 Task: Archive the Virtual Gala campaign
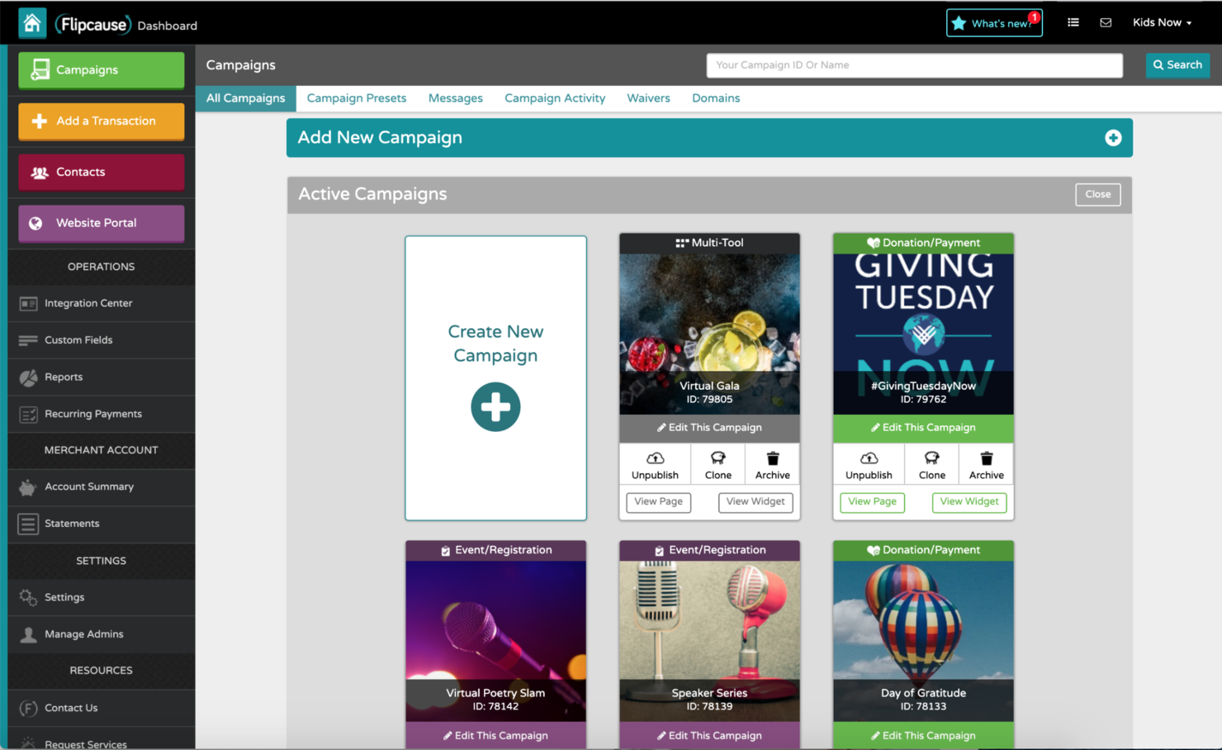[771, 464]
